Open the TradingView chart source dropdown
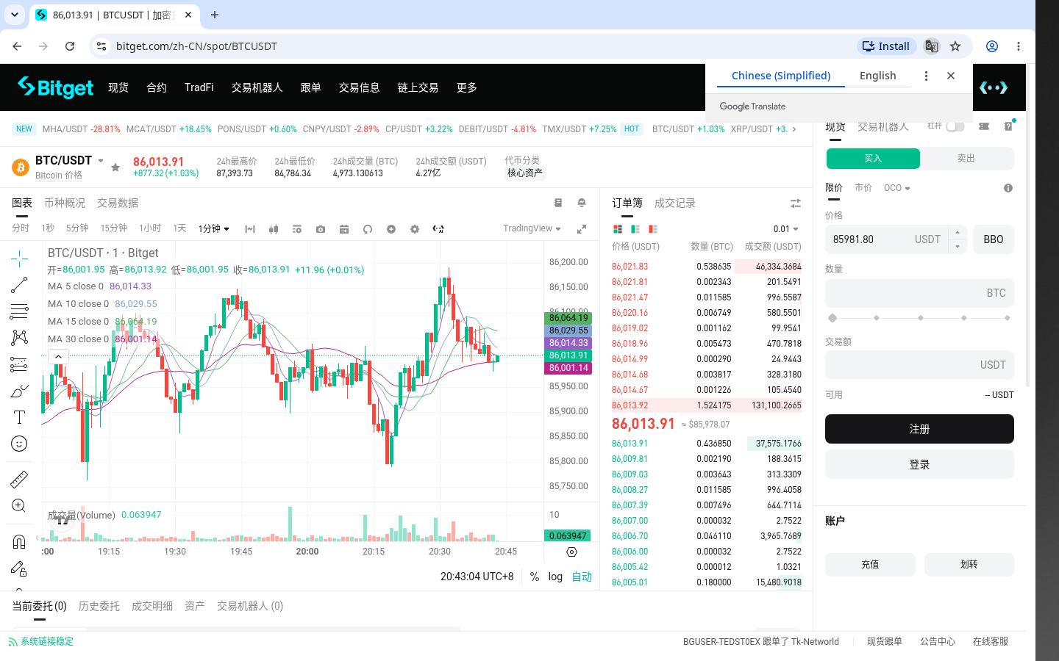The image size is (1059, 661). (532, 228)
